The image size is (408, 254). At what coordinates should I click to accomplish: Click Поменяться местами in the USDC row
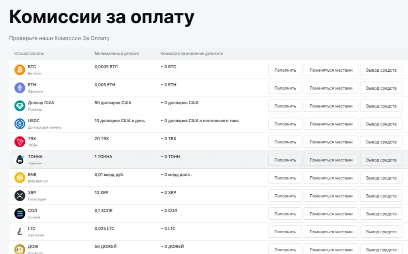pos(331,124)
